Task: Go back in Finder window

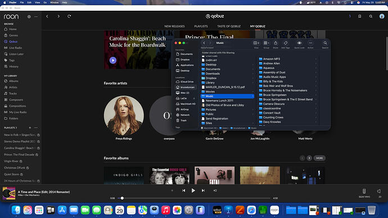Action: tap(204, 43)
